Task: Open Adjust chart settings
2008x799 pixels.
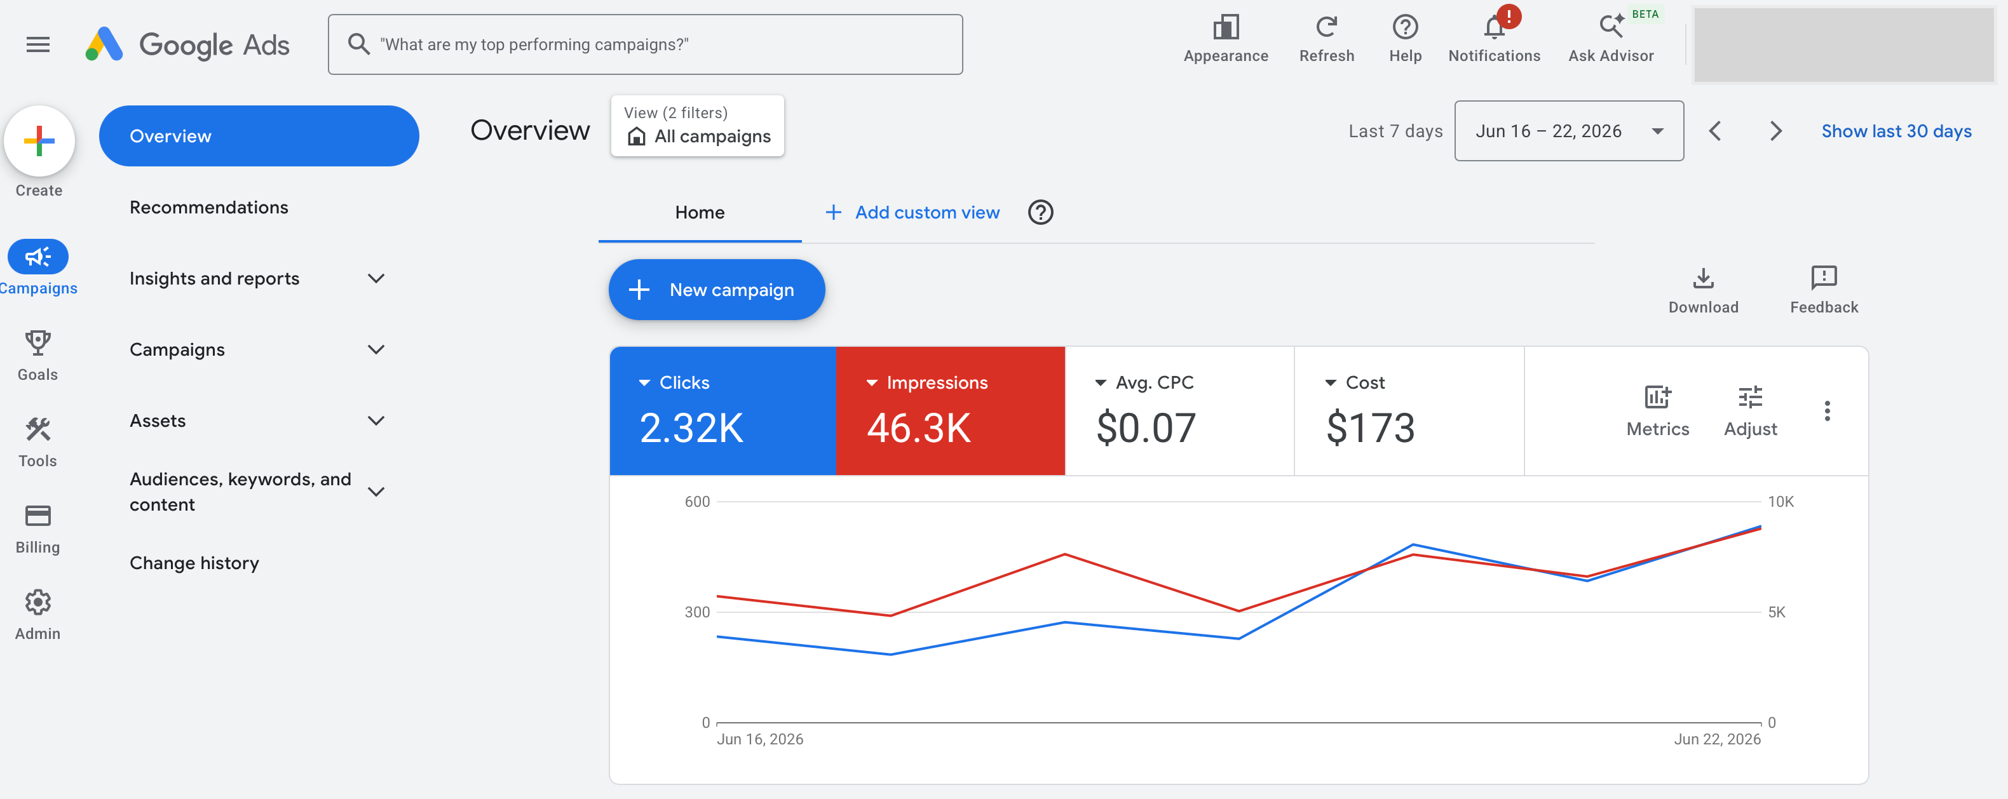Action: (x=1750, y=411)
